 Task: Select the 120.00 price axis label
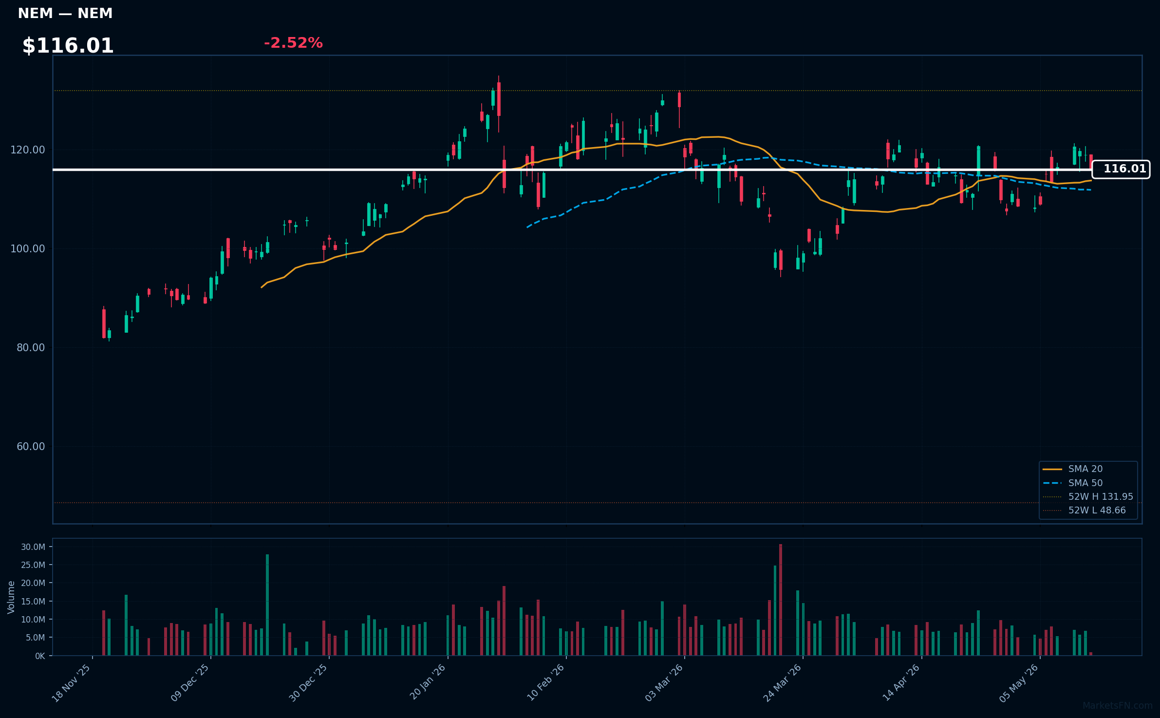point(28,150)
